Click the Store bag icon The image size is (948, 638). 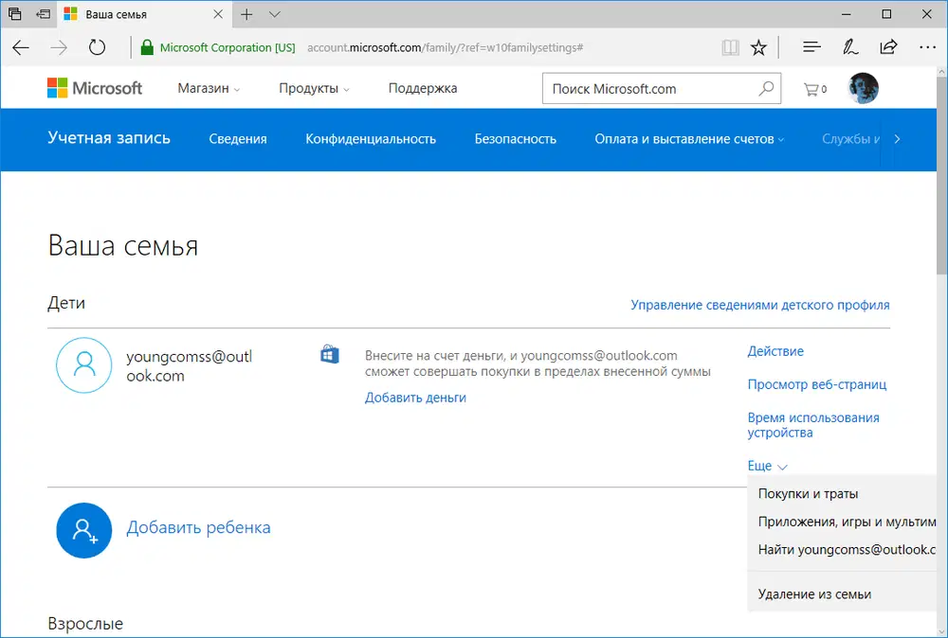(x=330, y=354)
